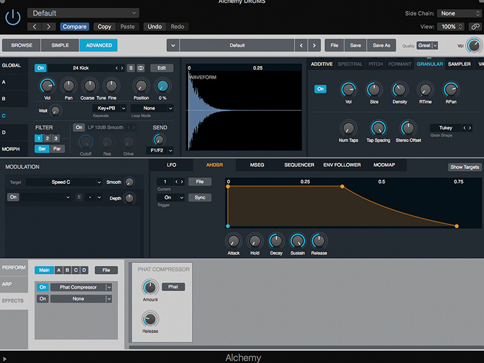Image resolution: width=484 pixels, height=363 pixels.
Task: Open the Quality Great dropdown
Action: [427, 45]
